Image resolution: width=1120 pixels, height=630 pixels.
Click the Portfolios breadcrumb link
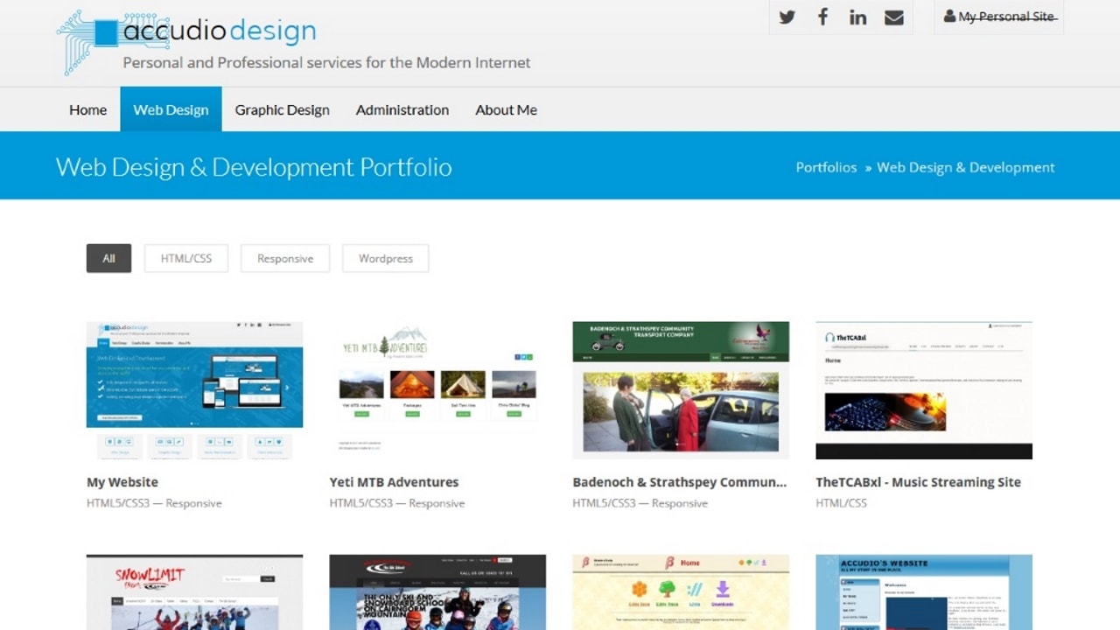click(826, 167)
